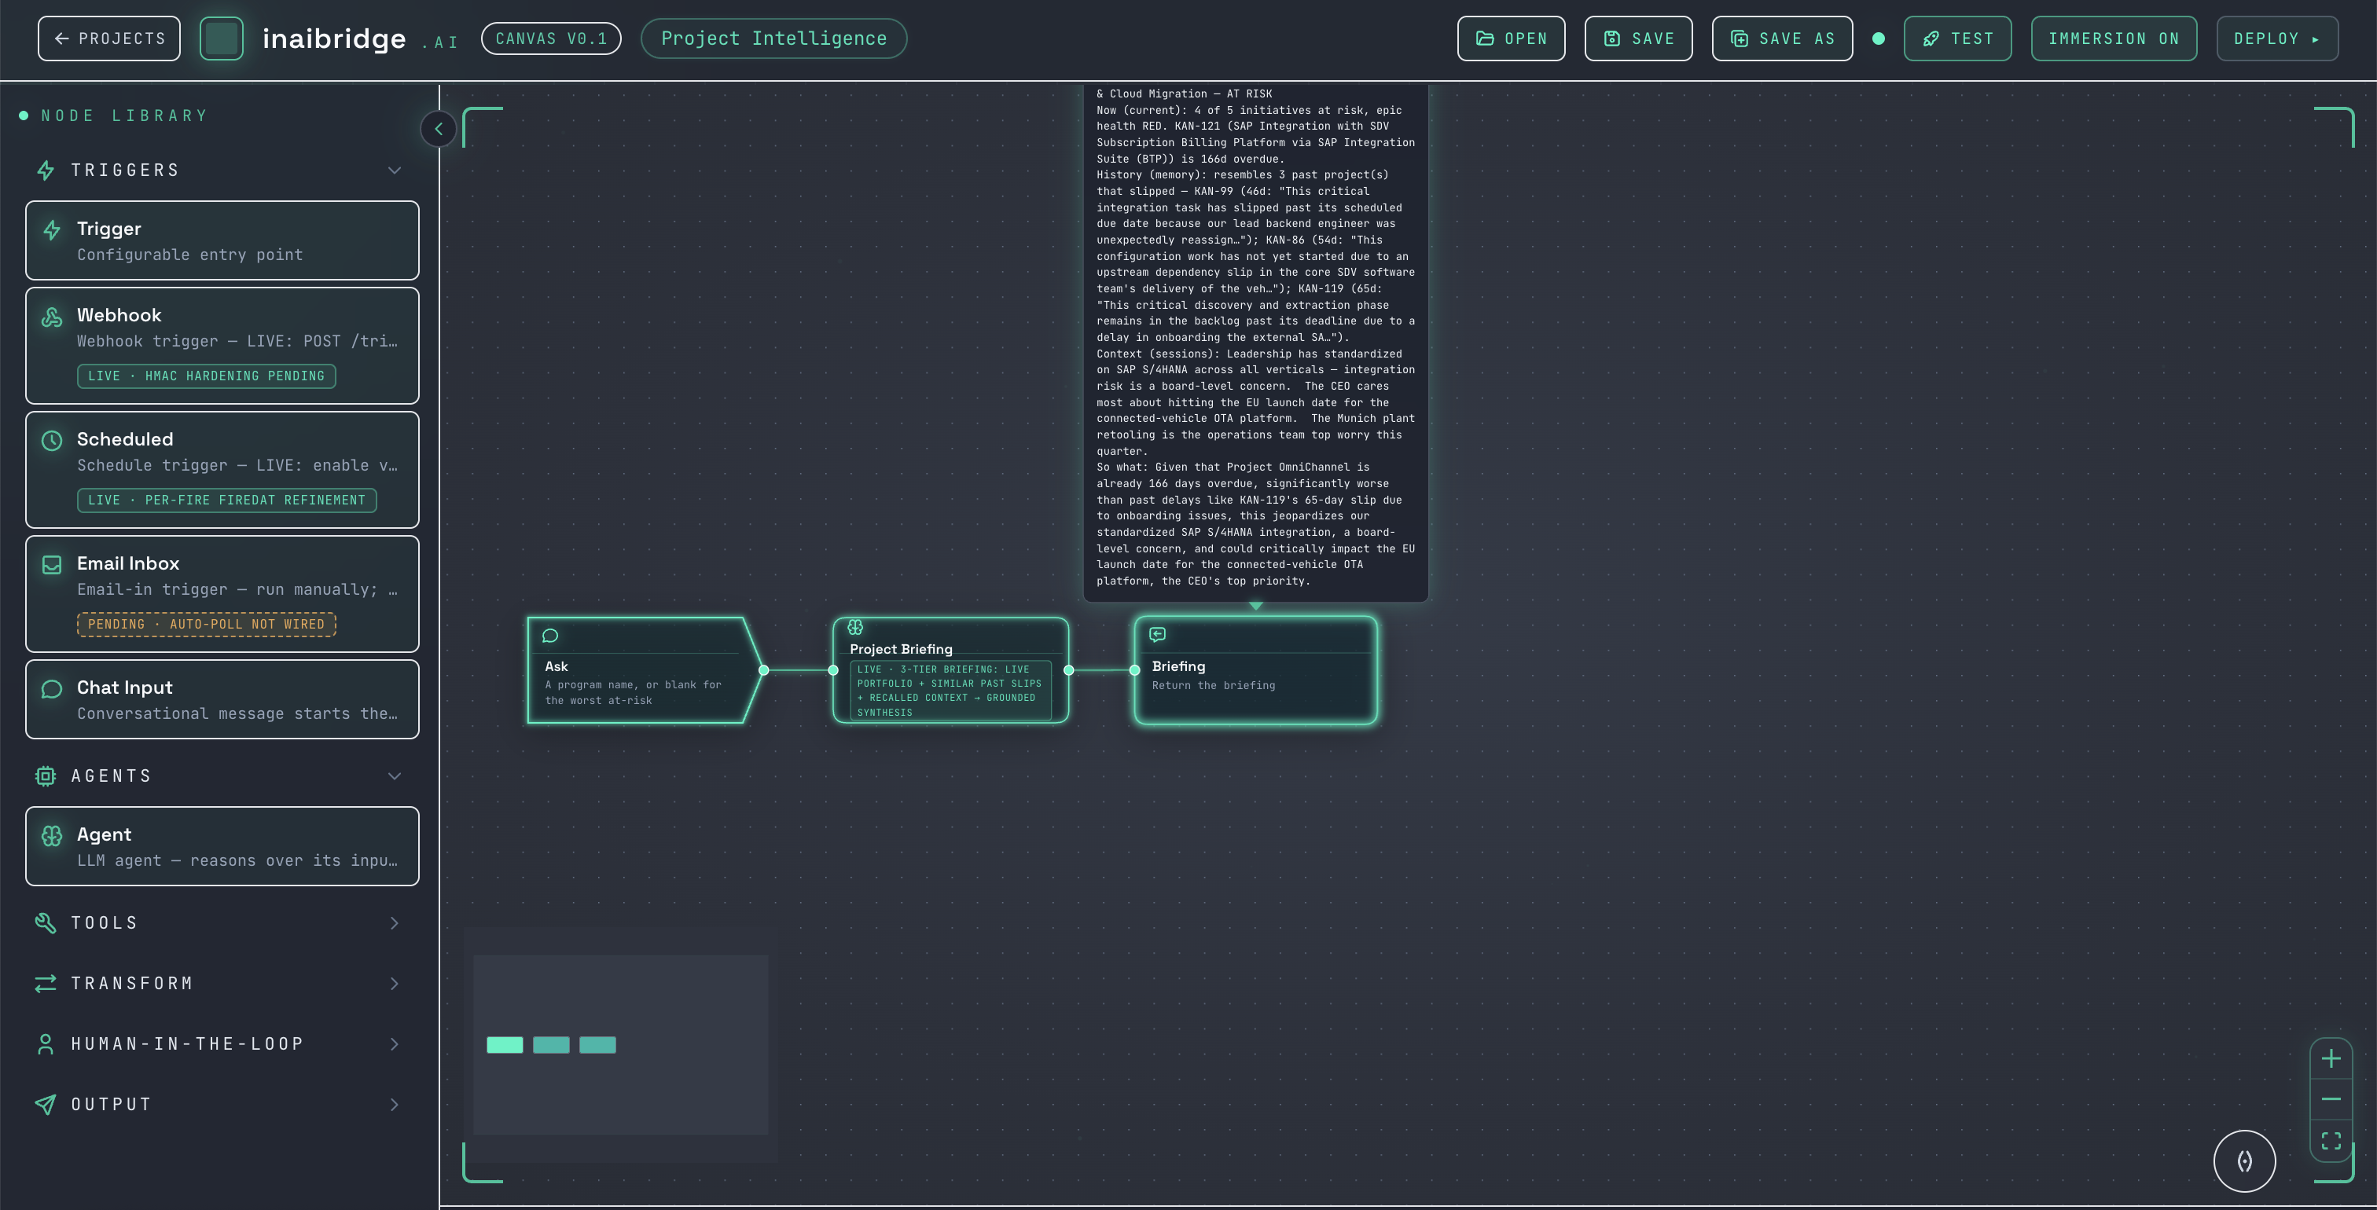Click the canvas minimap
Screen dimensions: 2377x1210
pyautogui.click(x=620, y=1044)
